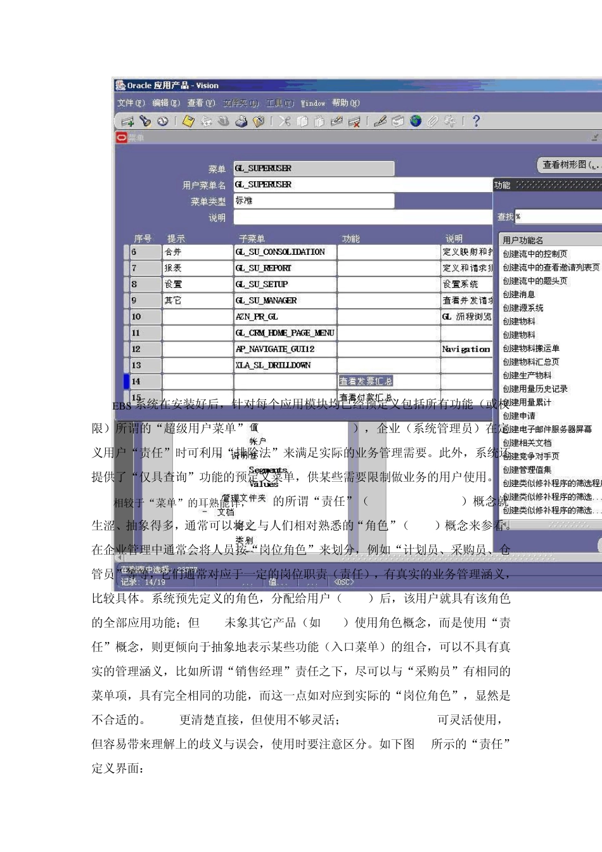
Task: Select 创建消息 in the function list
Action: [x=519, y=294]
